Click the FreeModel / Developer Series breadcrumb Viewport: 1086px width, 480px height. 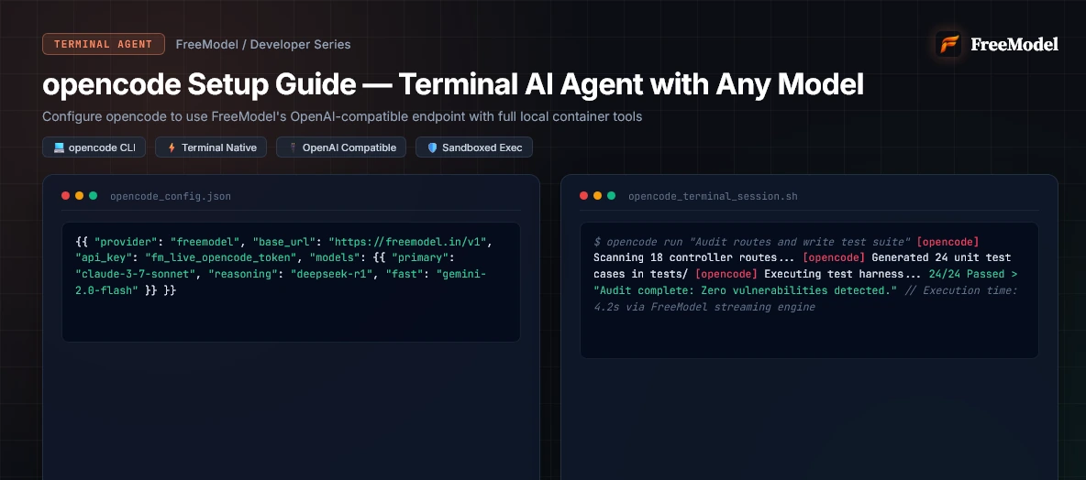[x=263, y=44]
